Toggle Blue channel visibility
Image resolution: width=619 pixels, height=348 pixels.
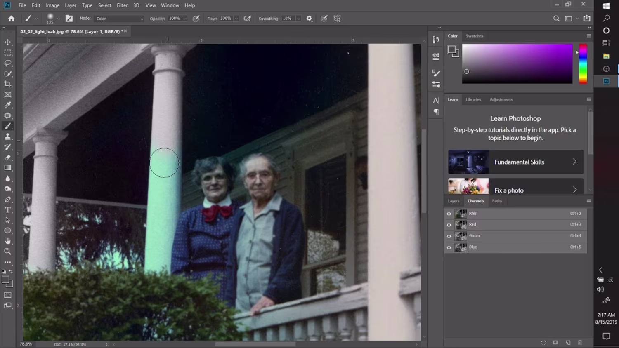[449, 247]
